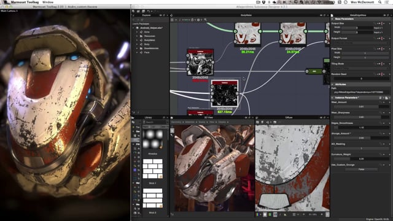Screen dimensions: 393x221
Task: Click the 3D View panel tab header
Action: (209, 117)
